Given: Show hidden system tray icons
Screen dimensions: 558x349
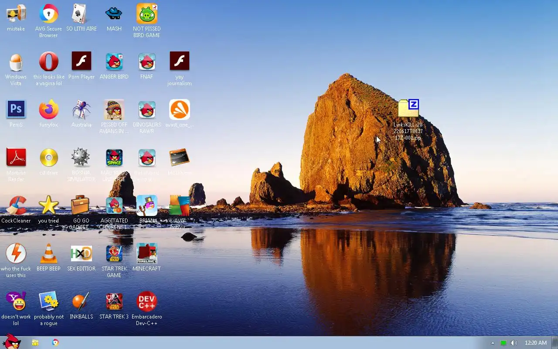Looking at the screenshot, I should [493, 343].
